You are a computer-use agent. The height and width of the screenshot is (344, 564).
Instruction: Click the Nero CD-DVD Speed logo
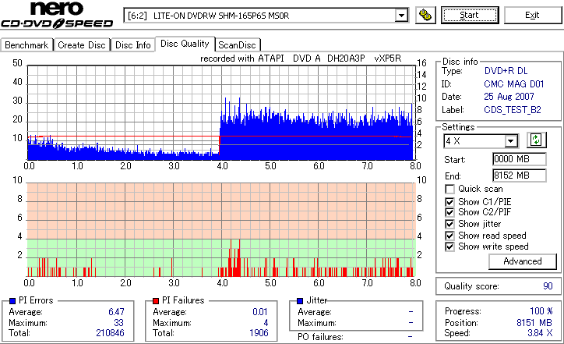pyautogui.click(x=57, y=15)
